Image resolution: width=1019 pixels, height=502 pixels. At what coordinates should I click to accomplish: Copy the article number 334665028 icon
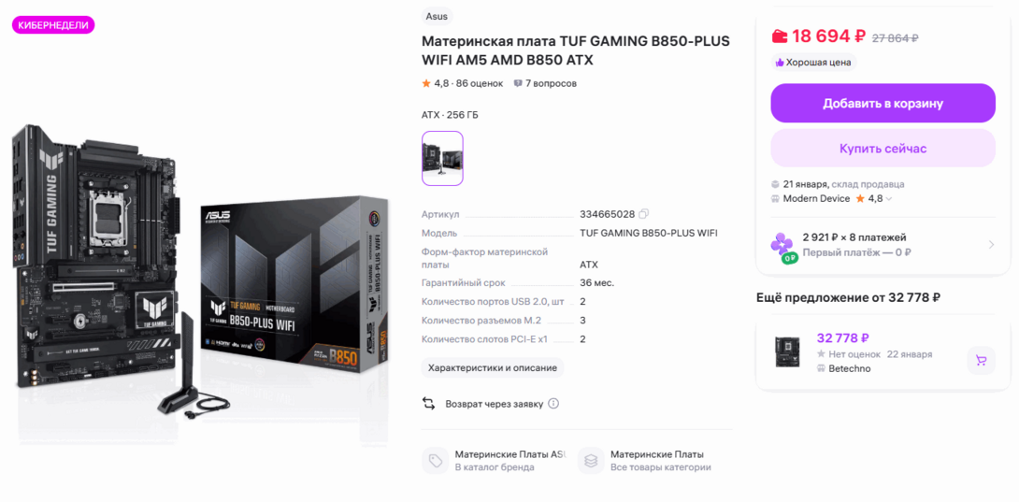point(643,214)
